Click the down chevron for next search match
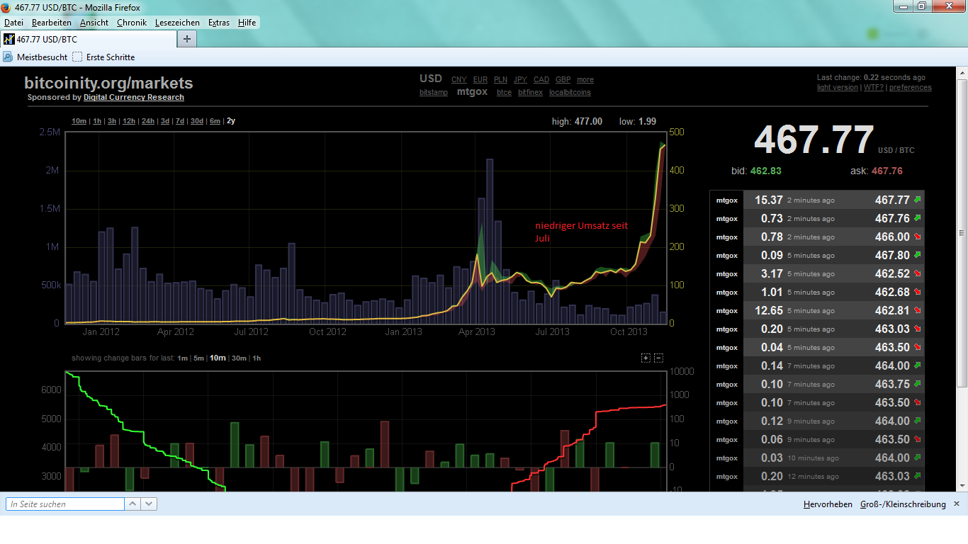Viewport: 968px width, 544px height. (147, 504)
